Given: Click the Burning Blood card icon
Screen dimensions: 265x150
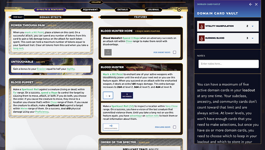Looking at the screenshot, I should click(x=202, y=38).
